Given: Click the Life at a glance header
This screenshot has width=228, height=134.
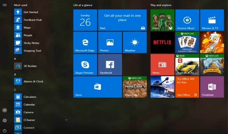Looking at the screenshot, I should (83, 5).
